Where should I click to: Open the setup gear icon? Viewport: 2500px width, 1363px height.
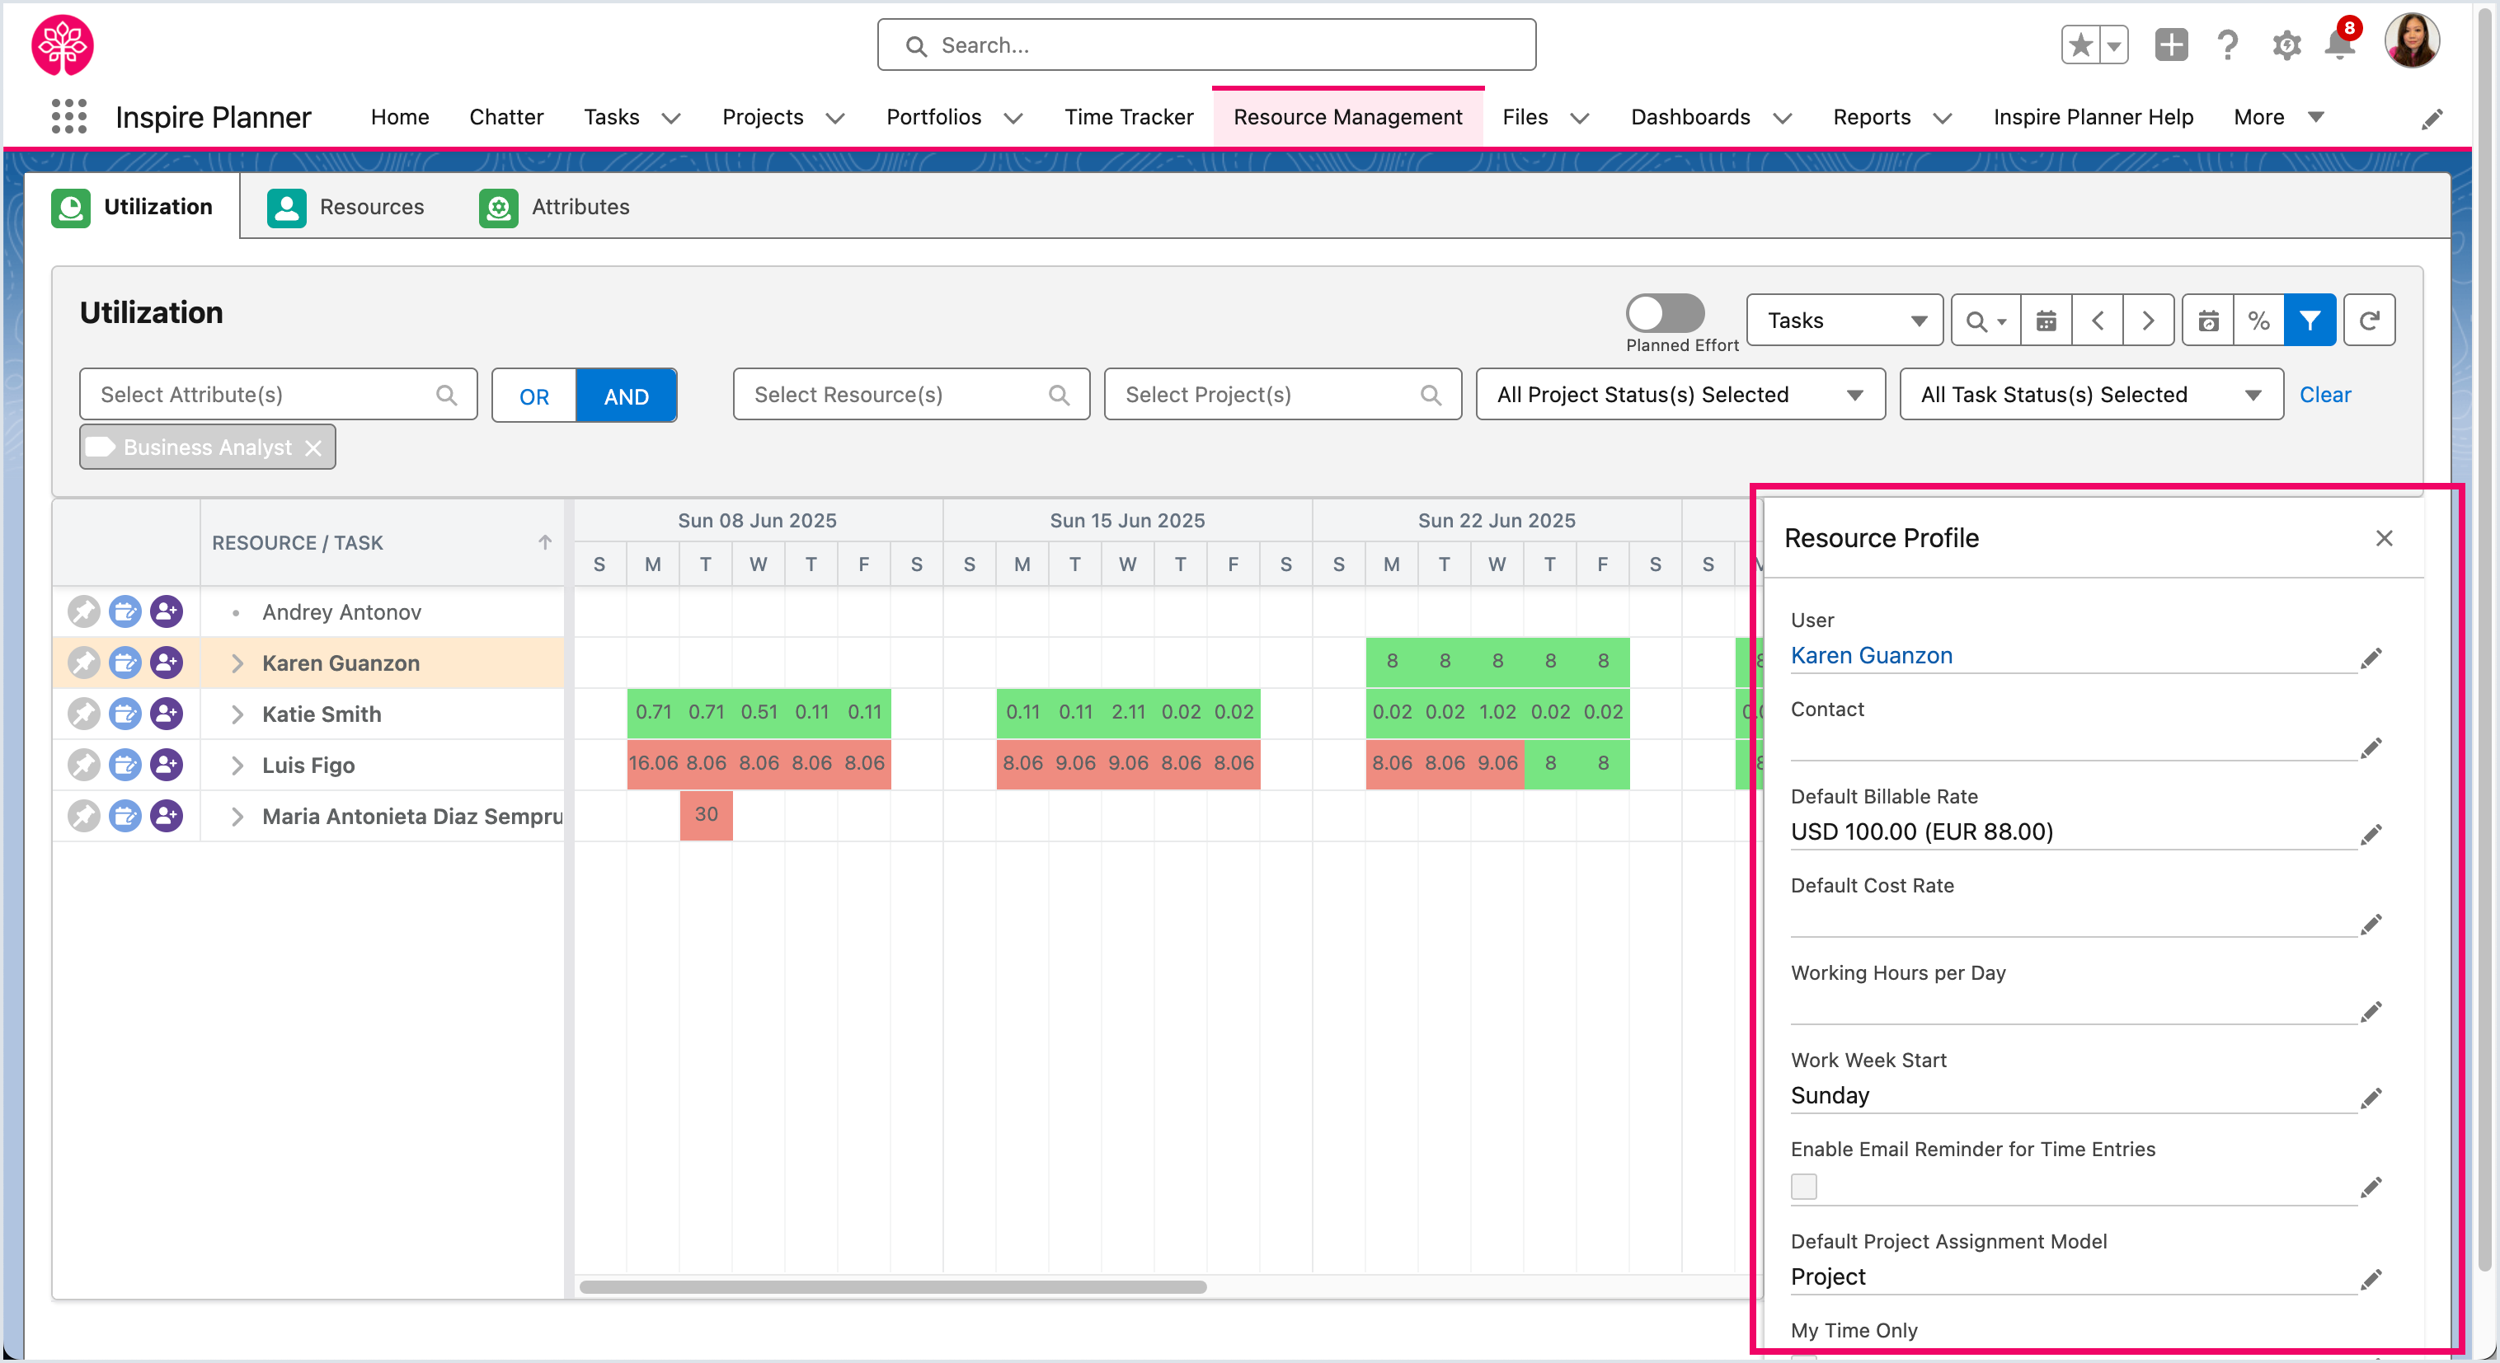[x=2286, y=44]
